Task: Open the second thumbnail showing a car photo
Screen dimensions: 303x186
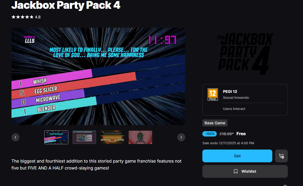Action: (84, 137)
